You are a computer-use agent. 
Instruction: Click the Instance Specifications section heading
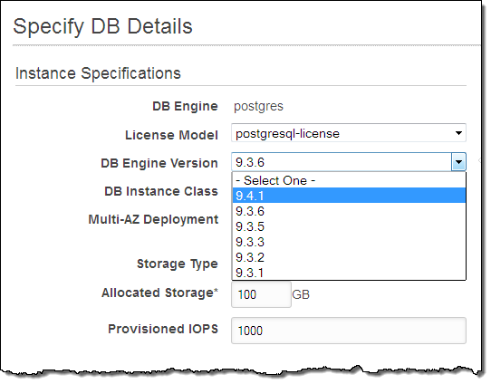pos(98,73)
